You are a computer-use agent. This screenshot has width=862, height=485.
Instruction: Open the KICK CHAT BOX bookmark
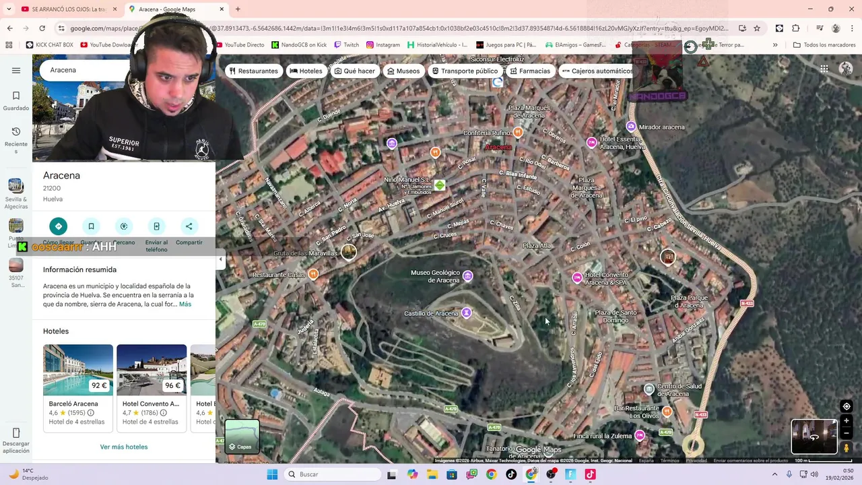point(50,45)
